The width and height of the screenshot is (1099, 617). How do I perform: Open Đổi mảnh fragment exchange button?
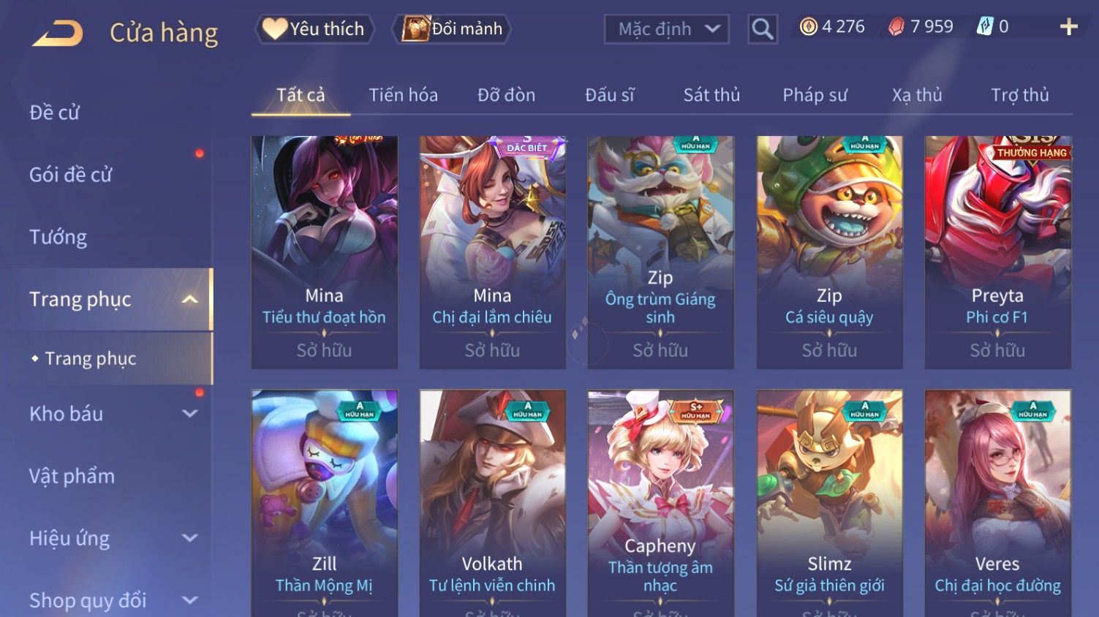coord(451,29)
